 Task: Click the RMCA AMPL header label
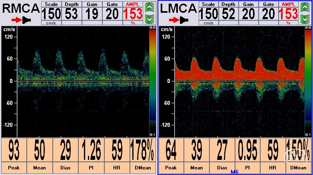coord(133,4)
